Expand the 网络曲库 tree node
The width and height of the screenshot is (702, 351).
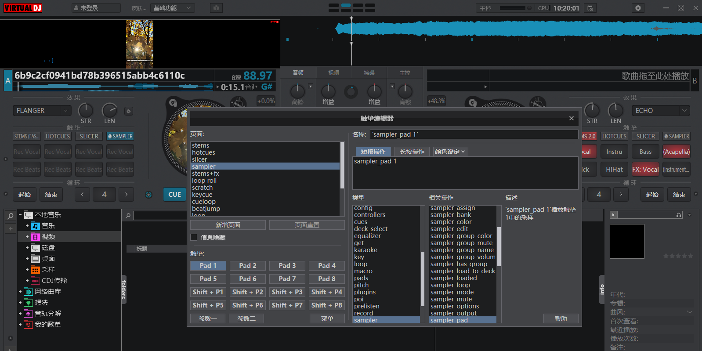20,292
